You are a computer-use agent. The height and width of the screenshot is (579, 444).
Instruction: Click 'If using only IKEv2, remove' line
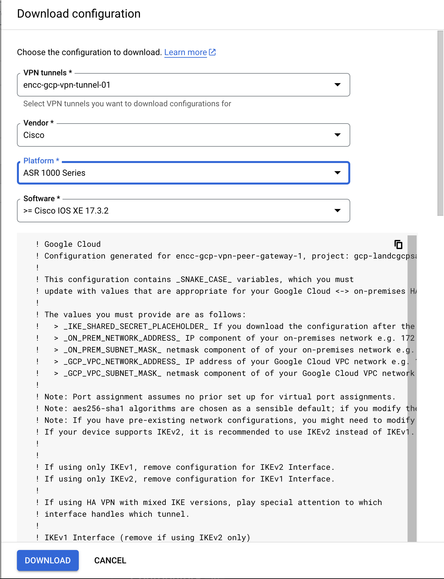pyautogui.click(x=185, y=479)
